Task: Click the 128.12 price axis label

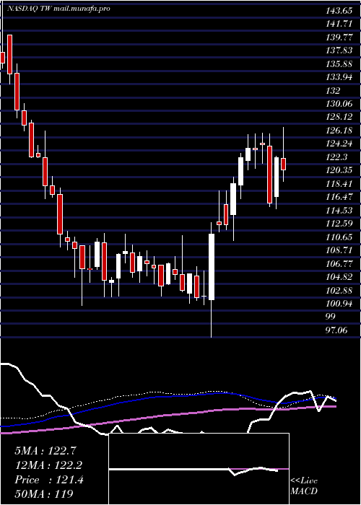Action: (340, 117)
